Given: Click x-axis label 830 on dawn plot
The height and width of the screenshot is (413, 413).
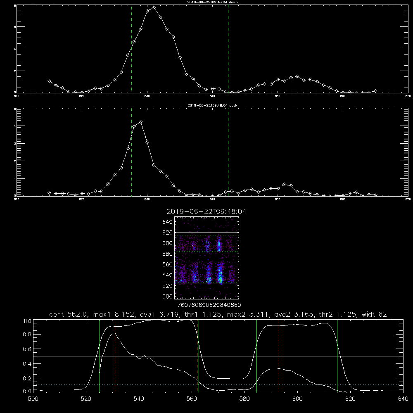Looking at the screenshot, I should click(147, 96).
